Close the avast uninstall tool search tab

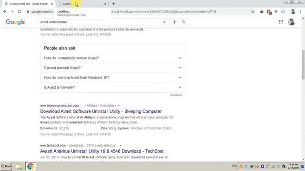(x=52, y=4)
